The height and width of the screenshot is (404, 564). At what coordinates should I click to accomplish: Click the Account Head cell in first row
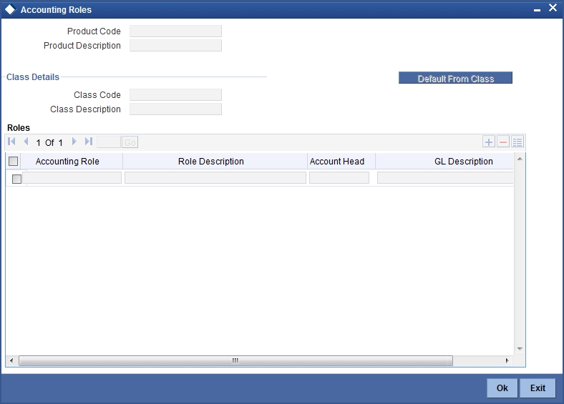339,178
